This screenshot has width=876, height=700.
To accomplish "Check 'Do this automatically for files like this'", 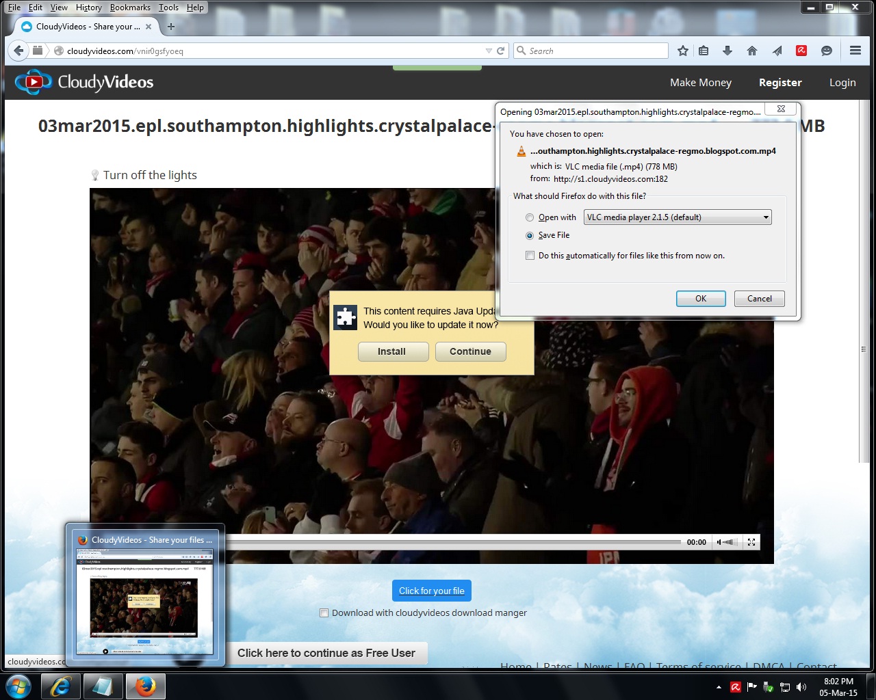I will 530,256.
